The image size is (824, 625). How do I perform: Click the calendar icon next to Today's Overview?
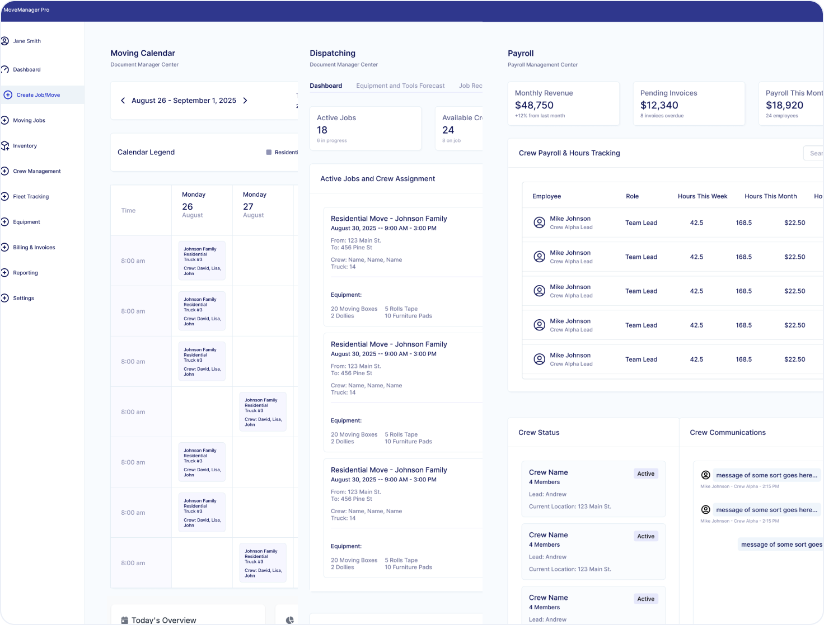click(x=124, y=620)
